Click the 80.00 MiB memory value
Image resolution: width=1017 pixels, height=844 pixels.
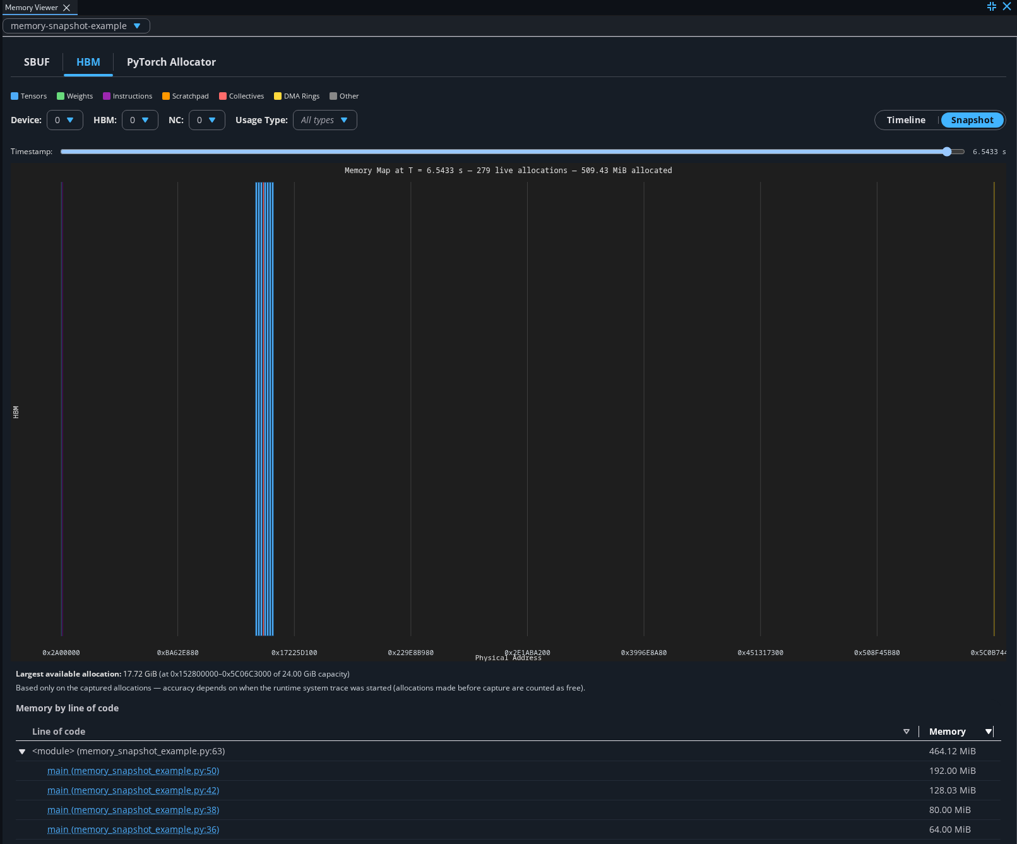click(950, 810)
